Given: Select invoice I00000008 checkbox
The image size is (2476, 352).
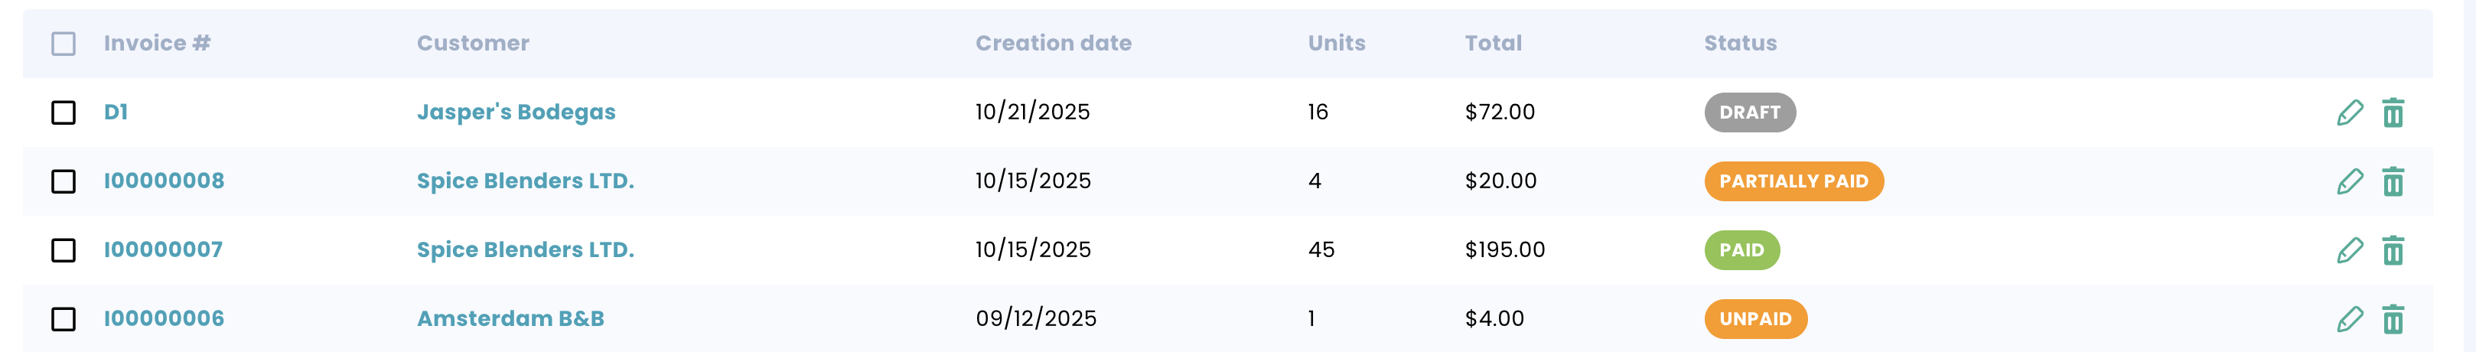Looking at the screenshot, I should click(64, 181).
